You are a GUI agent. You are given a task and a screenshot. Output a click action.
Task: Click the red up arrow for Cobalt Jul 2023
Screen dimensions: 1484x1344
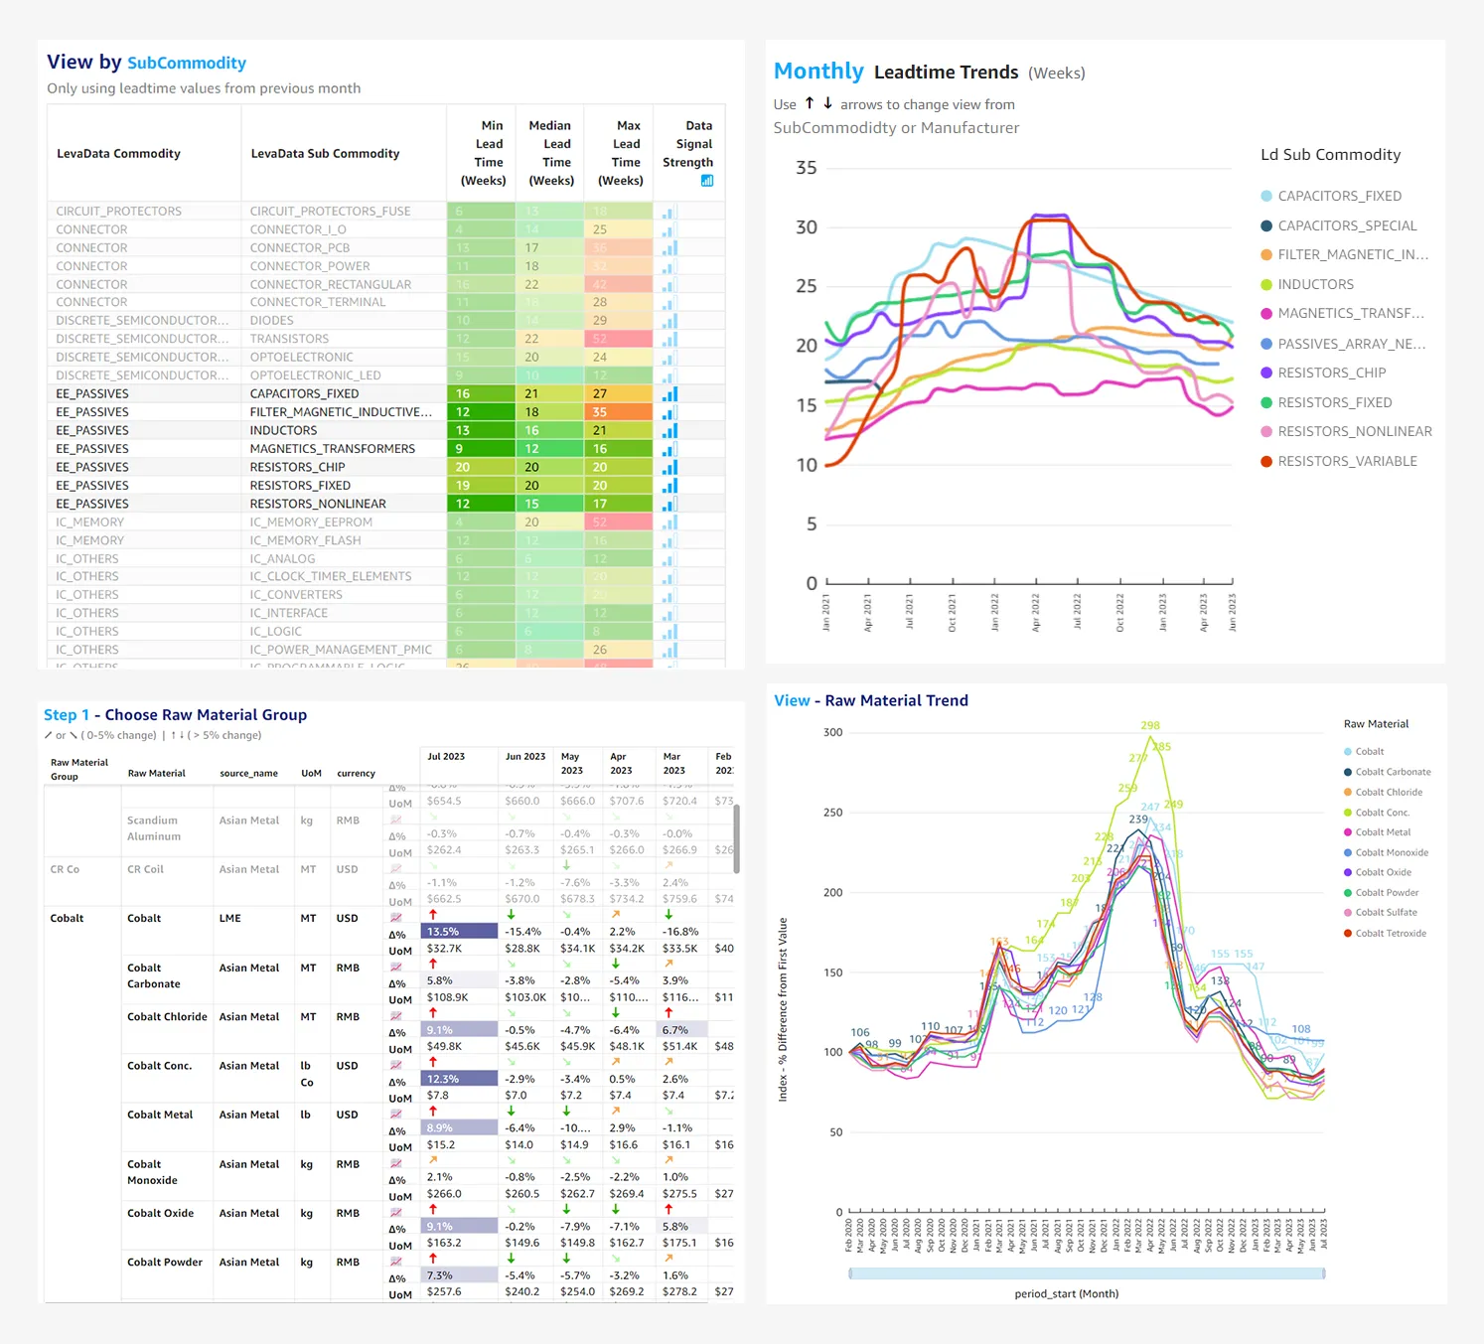(433, 915)
